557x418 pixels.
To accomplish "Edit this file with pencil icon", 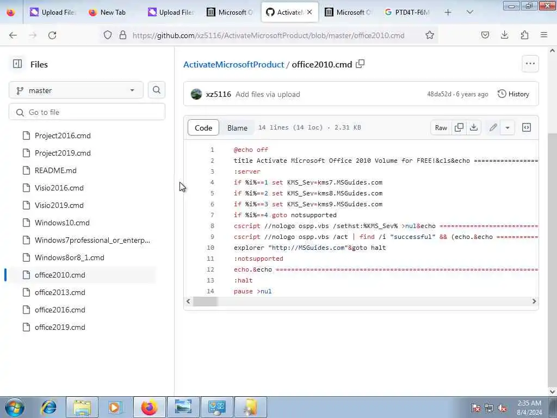I will pyautogui.click(x=493, y=127).
